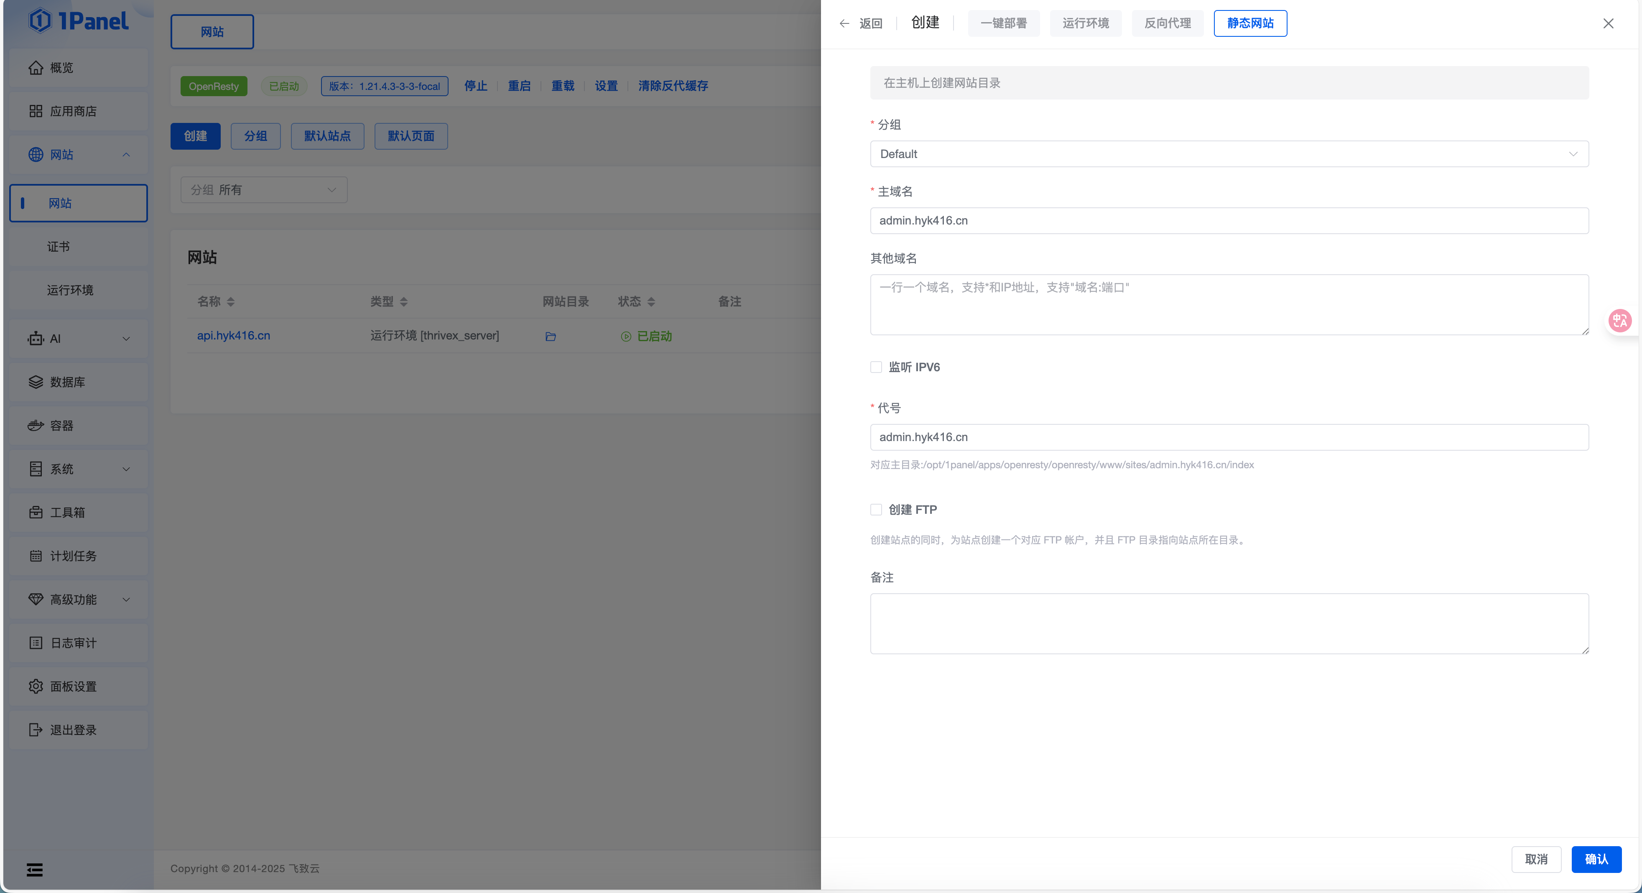Click the 确认 confirm button
The width and height of the screenshot is (1642, 893).
point(1596,859)
